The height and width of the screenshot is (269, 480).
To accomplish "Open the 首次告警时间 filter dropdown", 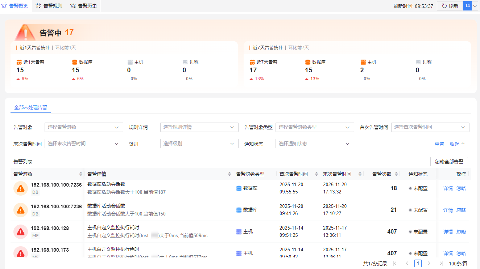I will click(430, 127).
